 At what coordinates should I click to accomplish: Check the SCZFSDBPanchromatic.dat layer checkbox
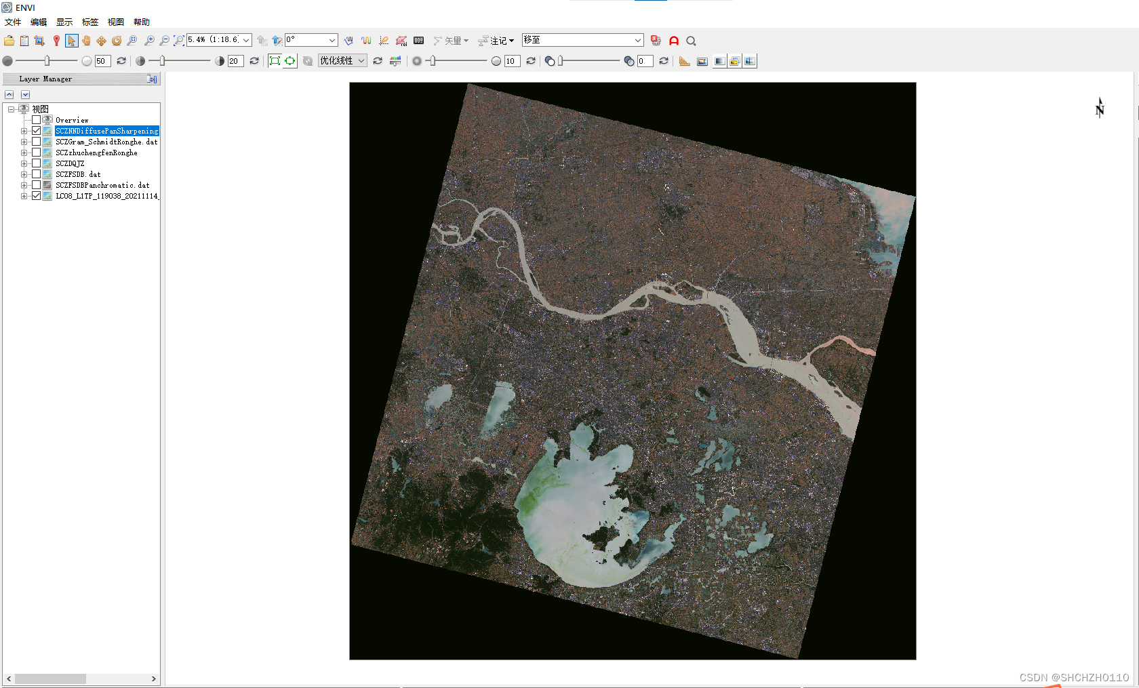pos(37,185)
